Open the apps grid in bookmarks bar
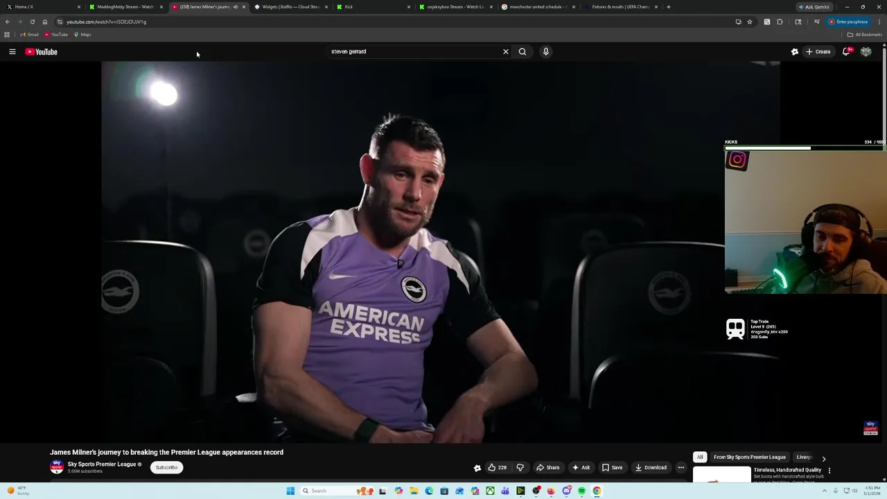This screenshot has width=887, height=499. point(7,35)
